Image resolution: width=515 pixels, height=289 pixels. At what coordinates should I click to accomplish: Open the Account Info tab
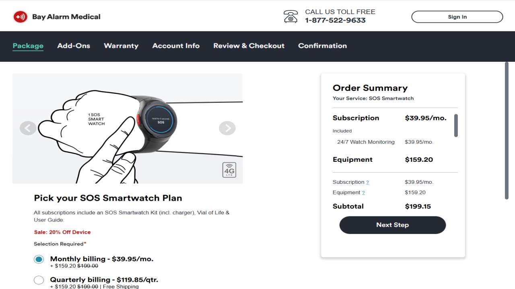coord(176,46)
